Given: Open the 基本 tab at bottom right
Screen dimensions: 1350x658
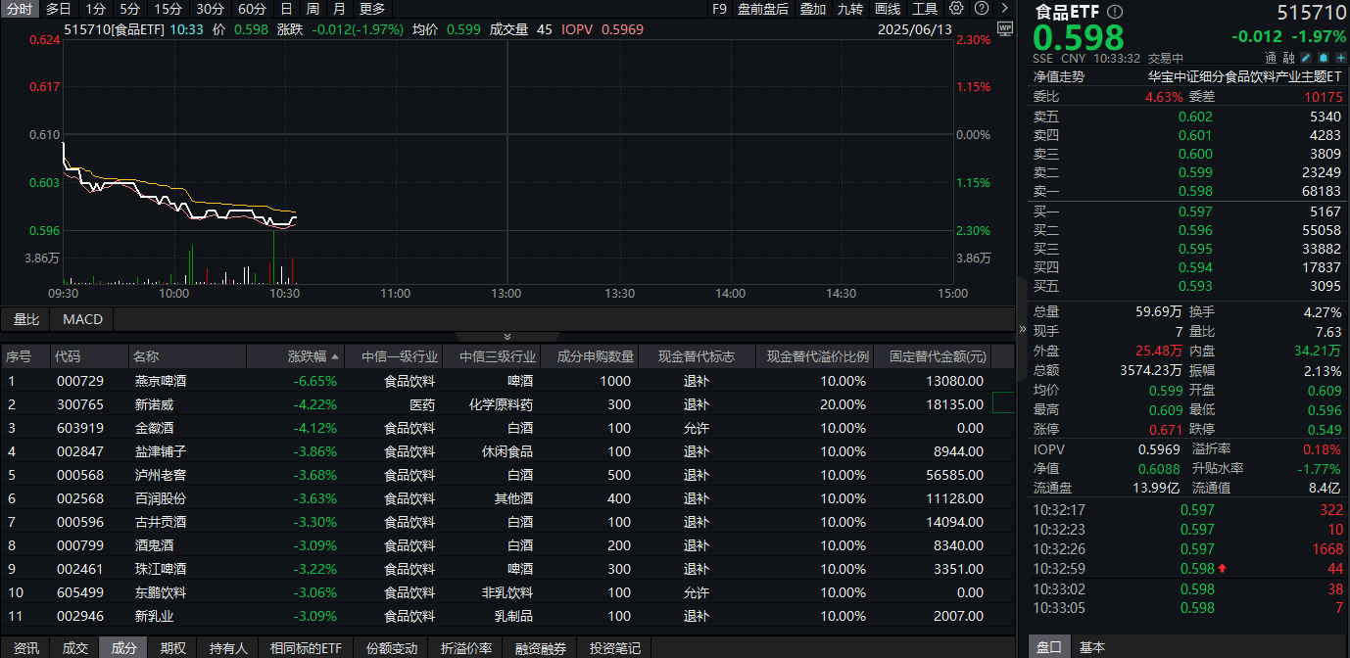Looking at the screenshot, I should click(1092, 647).
